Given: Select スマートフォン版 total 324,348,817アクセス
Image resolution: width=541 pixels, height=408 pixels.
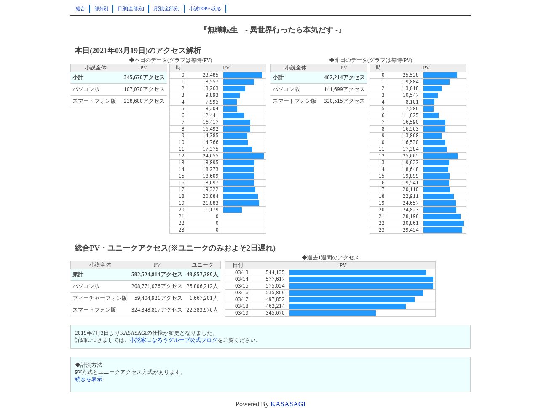Looking at the screenshot, I should (x=157, y=310).
